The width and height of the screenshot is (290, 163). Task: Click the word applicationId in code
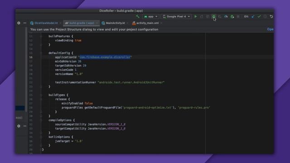click(x=66, y=57)
